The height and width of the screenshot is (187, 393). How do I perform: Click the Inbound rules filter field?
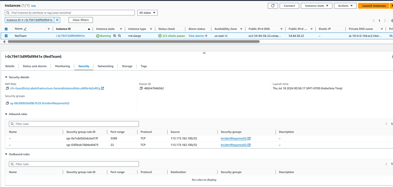point(74,124)
